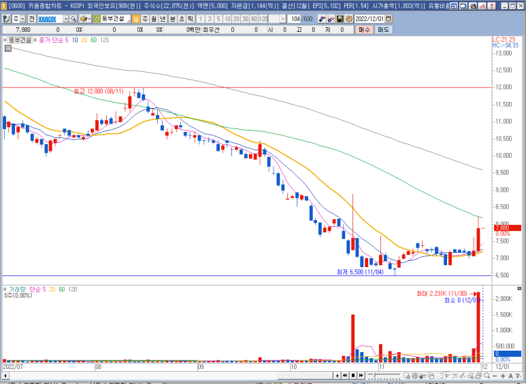The height and width of the screenshot is (384, 526).
Task: Click the green 신 badge beside 동부건설
Action: pos(97,19)
